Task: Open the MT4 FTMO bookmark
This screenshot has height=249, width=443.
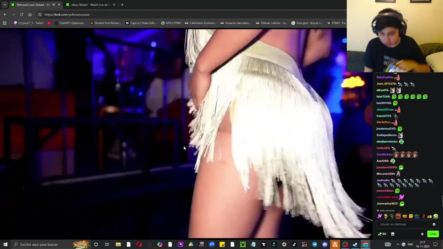Action: click(171, 23)
